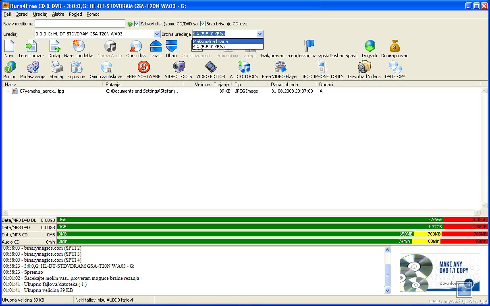Click the Dodaj add files icon
Image resolution: width=490 pixels, height=306 pixels.
(54, 46)
